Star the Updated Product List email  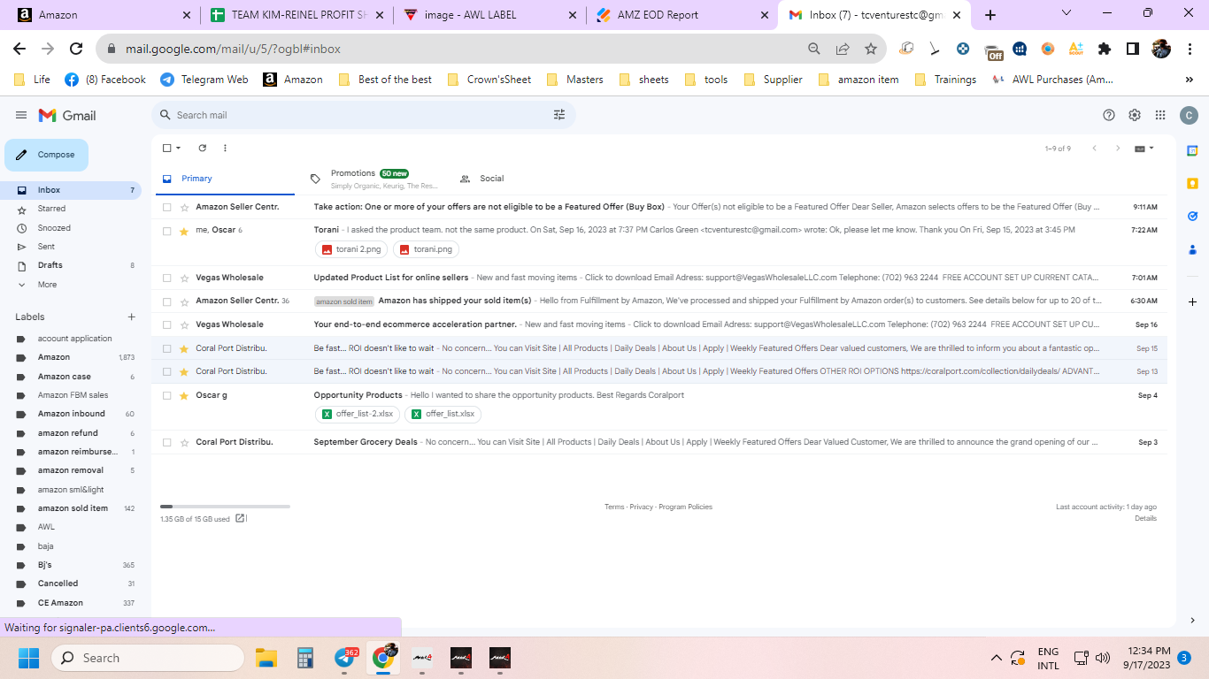[x=184, y=278]
